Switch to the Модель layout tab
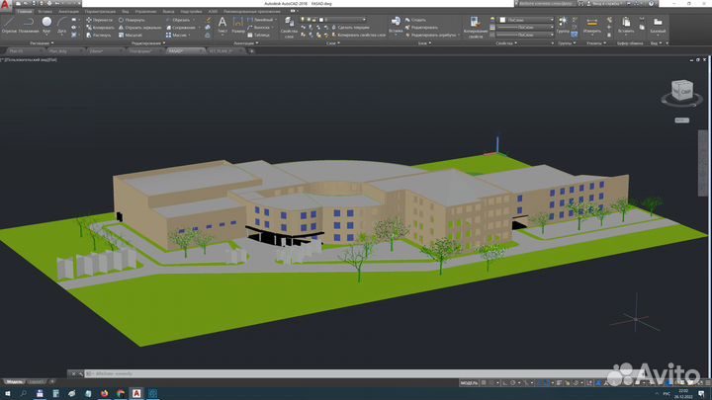712x400 pixels. point(14,382)
